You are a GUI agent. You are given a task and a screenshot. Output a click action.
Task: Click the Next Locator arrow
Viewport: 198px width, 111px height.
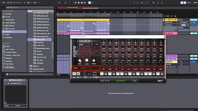pyautogui.click(x=171, y=16)
